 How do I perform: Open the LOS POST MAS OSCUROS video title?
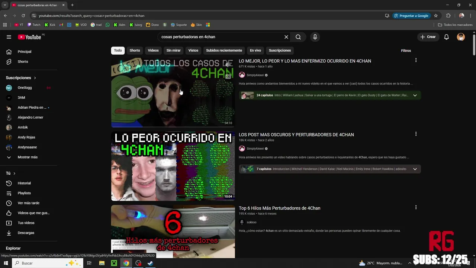tap(296, 135)
